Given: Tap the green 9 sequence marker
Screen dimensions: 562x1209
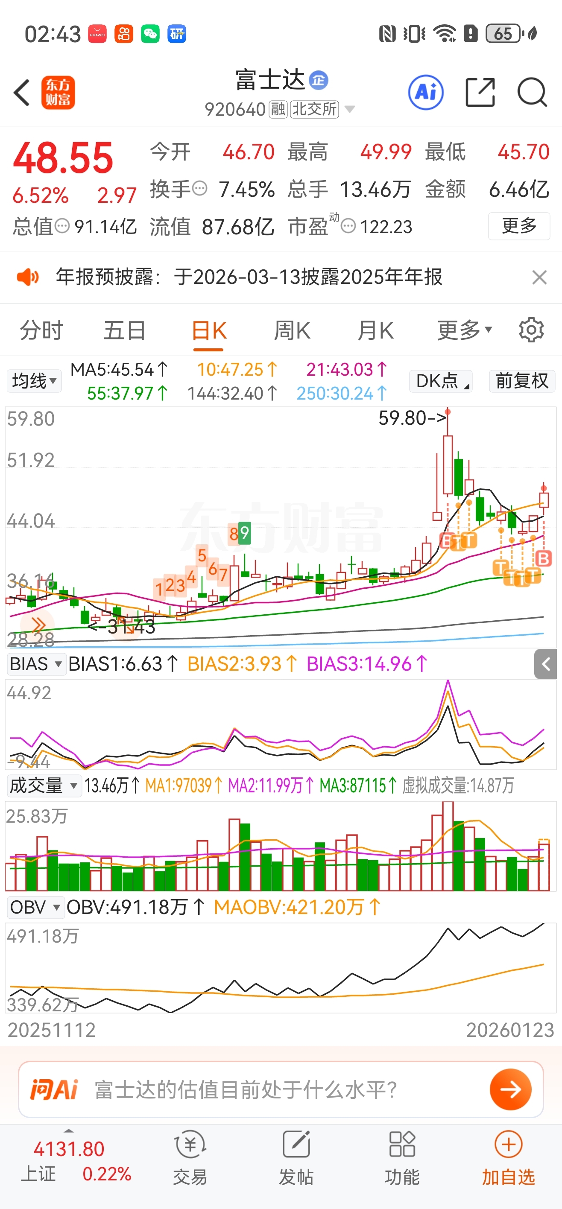Looking at the screenshot, I should (245, 533).
